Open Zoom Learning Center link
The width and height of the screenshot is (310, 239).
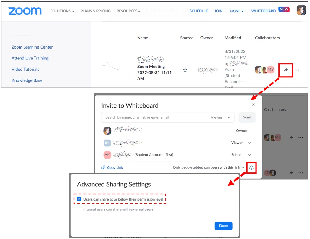pos(32,47)
